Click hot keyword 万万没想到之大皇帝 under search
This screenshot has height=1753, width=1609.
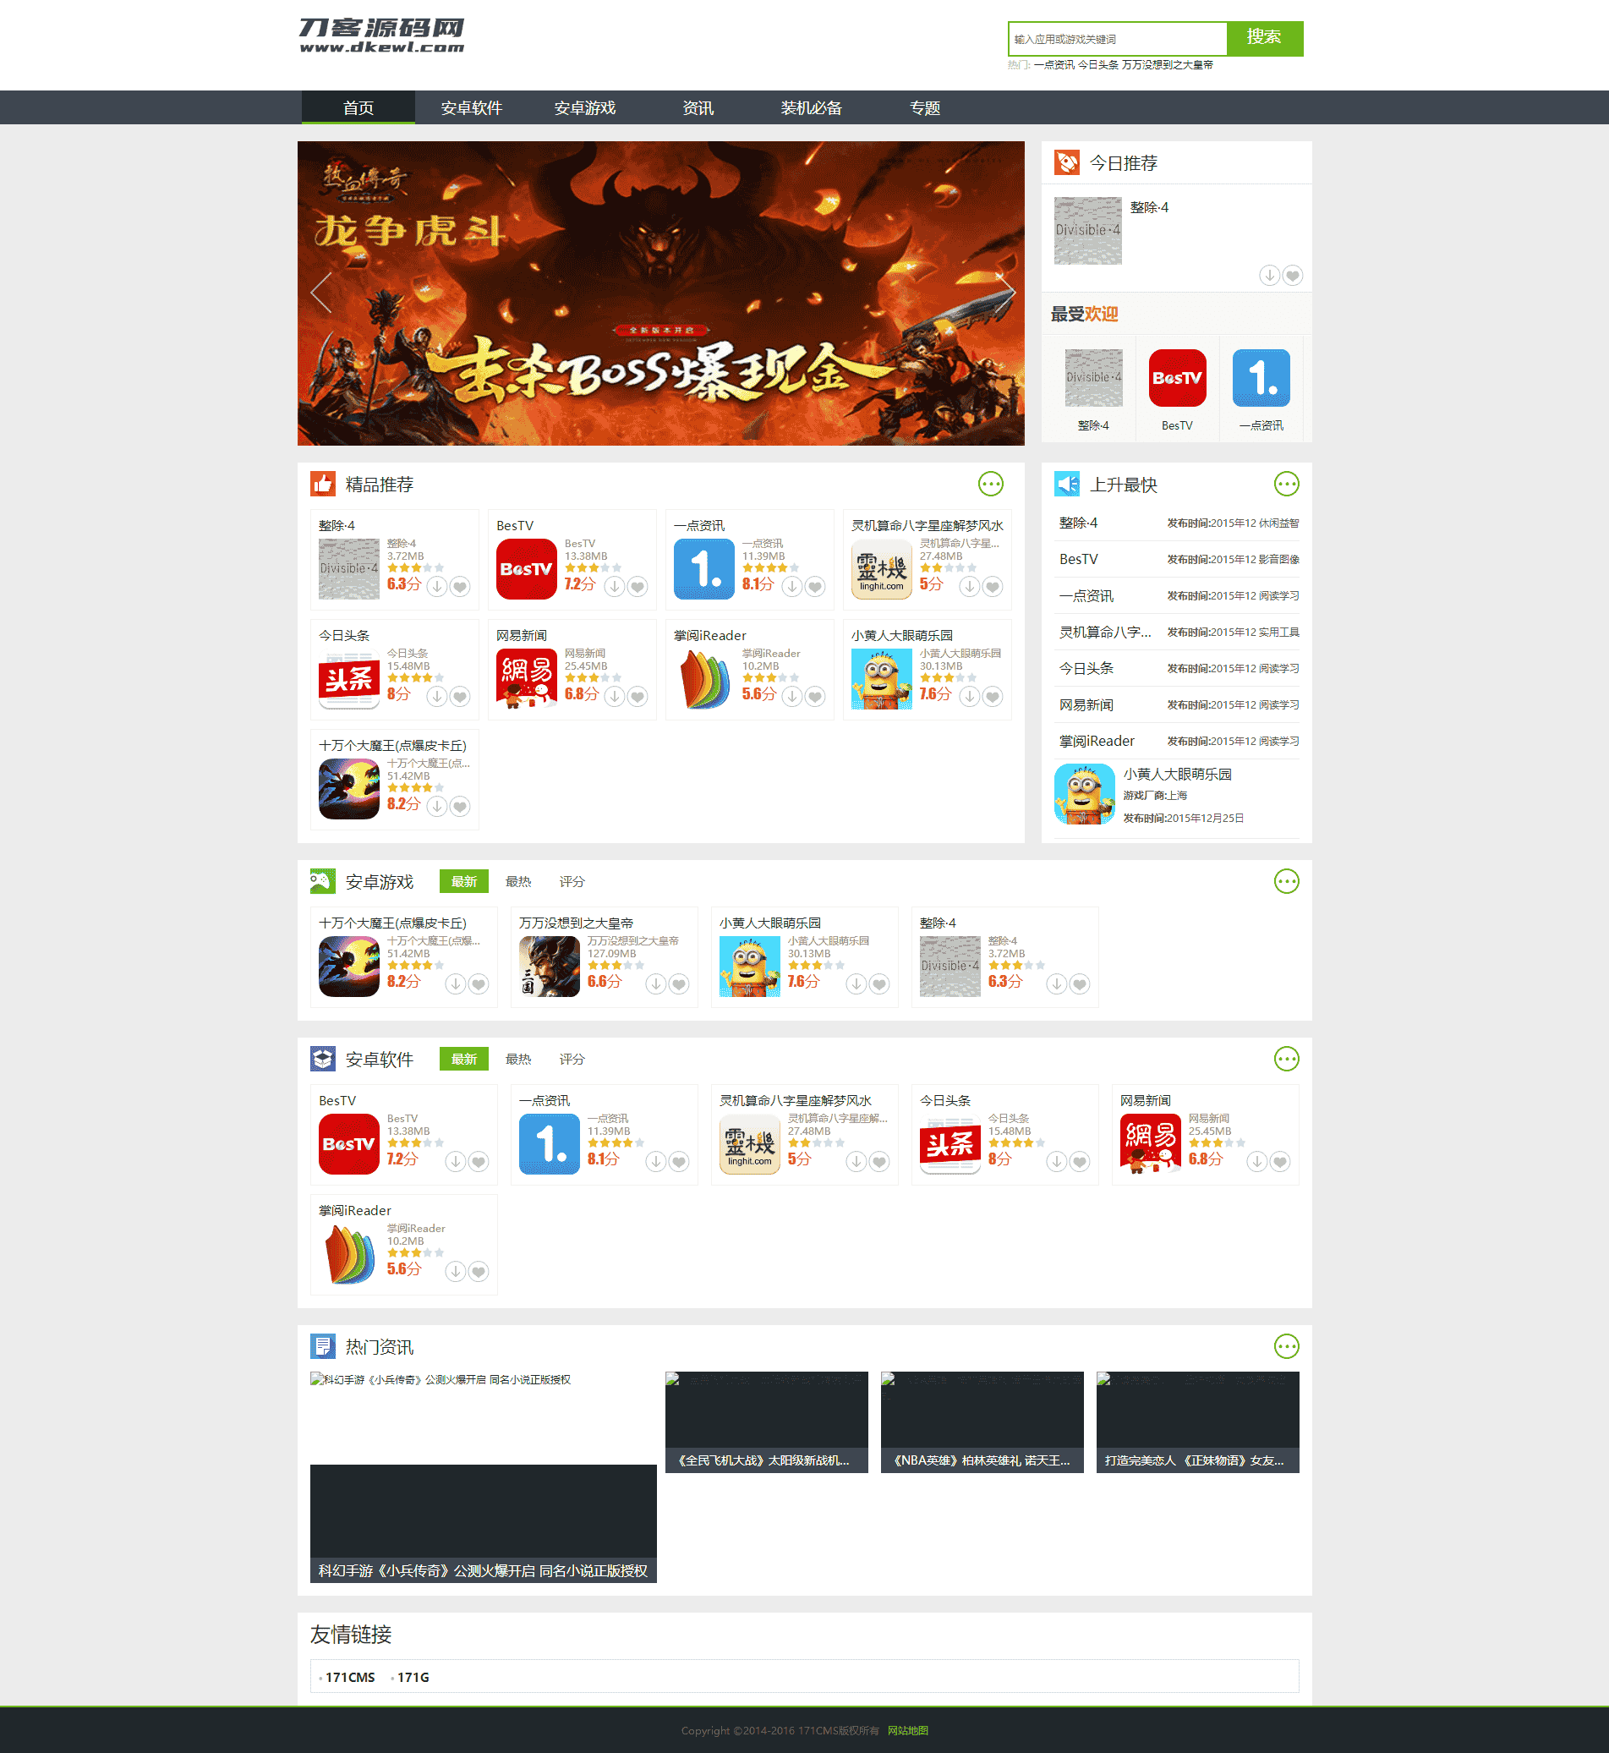[1168, 65]
